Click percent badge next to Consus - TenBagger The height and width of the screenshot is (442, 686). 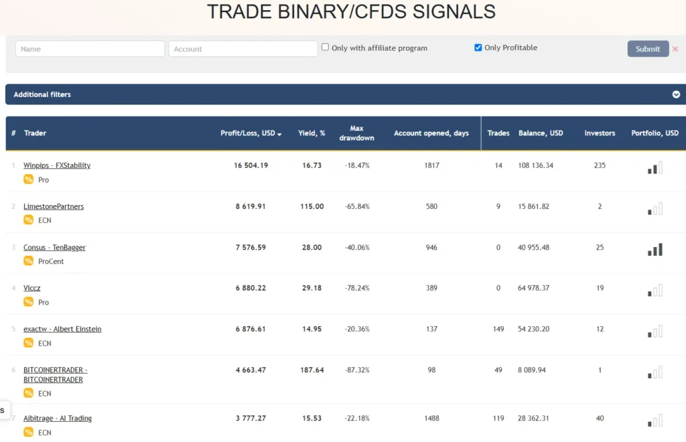[x=28, y=261]
